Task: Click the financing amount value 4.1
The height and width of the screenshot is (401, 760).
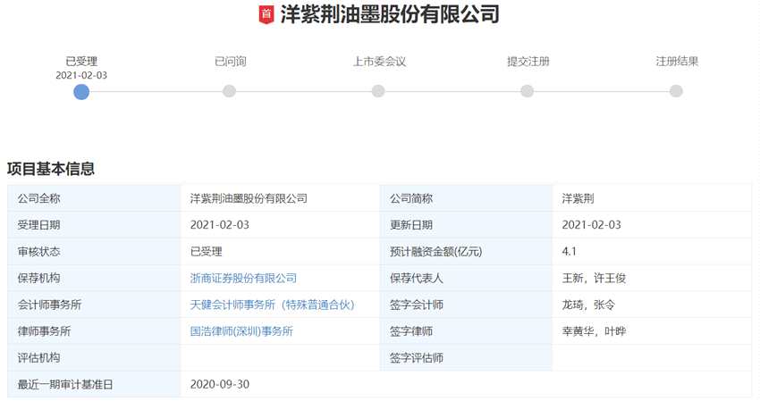Action: tap(569, 251)
